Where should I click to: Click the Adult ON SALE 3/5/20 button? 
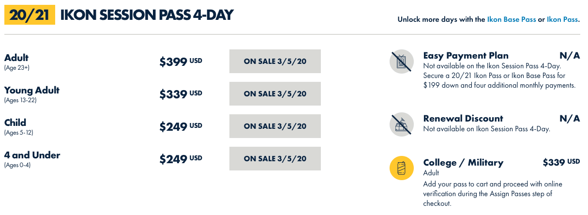275,61
